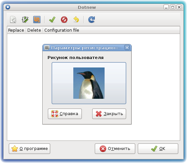
Task: Click the document wrench icon in toolbar
Action: pos(13,20)
